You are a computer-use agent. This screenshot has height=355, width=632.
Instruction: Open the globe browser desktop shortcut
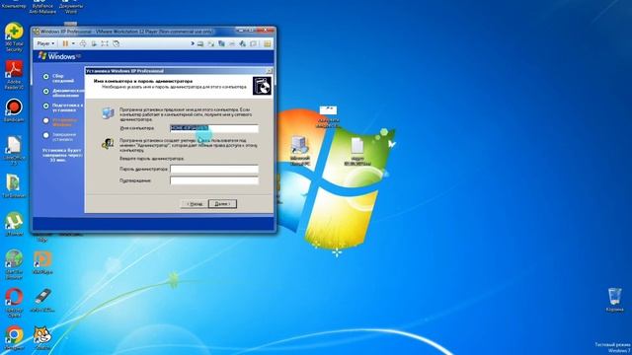tap(14, 264)
